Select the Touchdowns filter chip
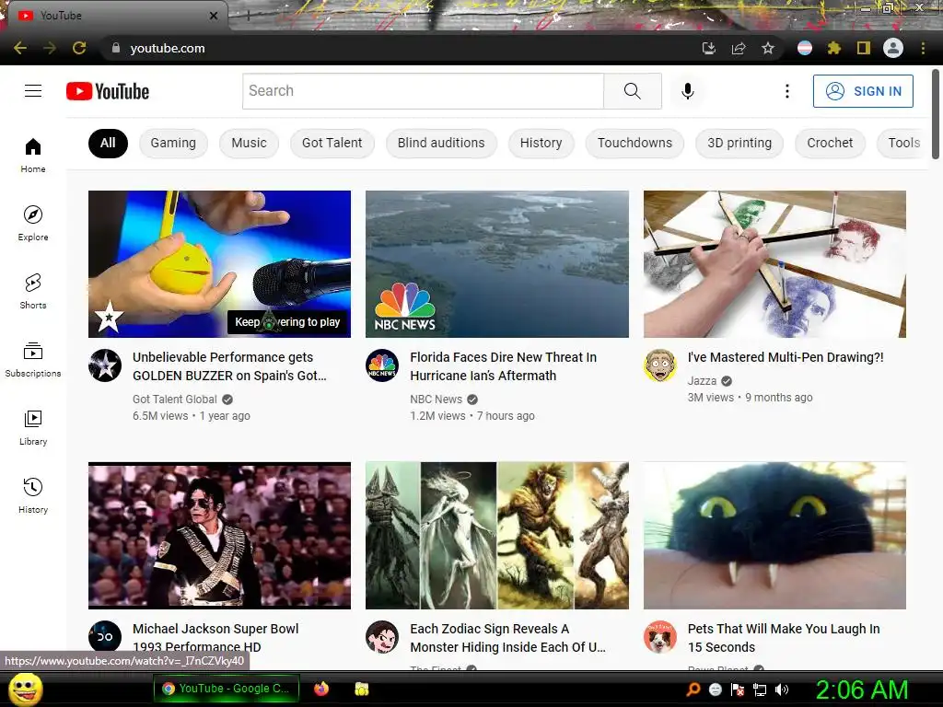The width and height of the screenshot is (943, 707). [634, 143]
